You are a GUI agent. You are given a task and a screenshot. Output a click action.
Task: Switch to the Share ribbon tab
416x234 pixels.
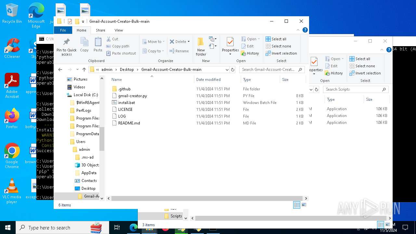tap(100, 30)
